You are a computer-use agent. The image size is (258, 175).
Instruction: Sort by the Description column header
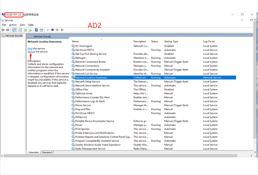pyautogui.click(x=141, y=41)
